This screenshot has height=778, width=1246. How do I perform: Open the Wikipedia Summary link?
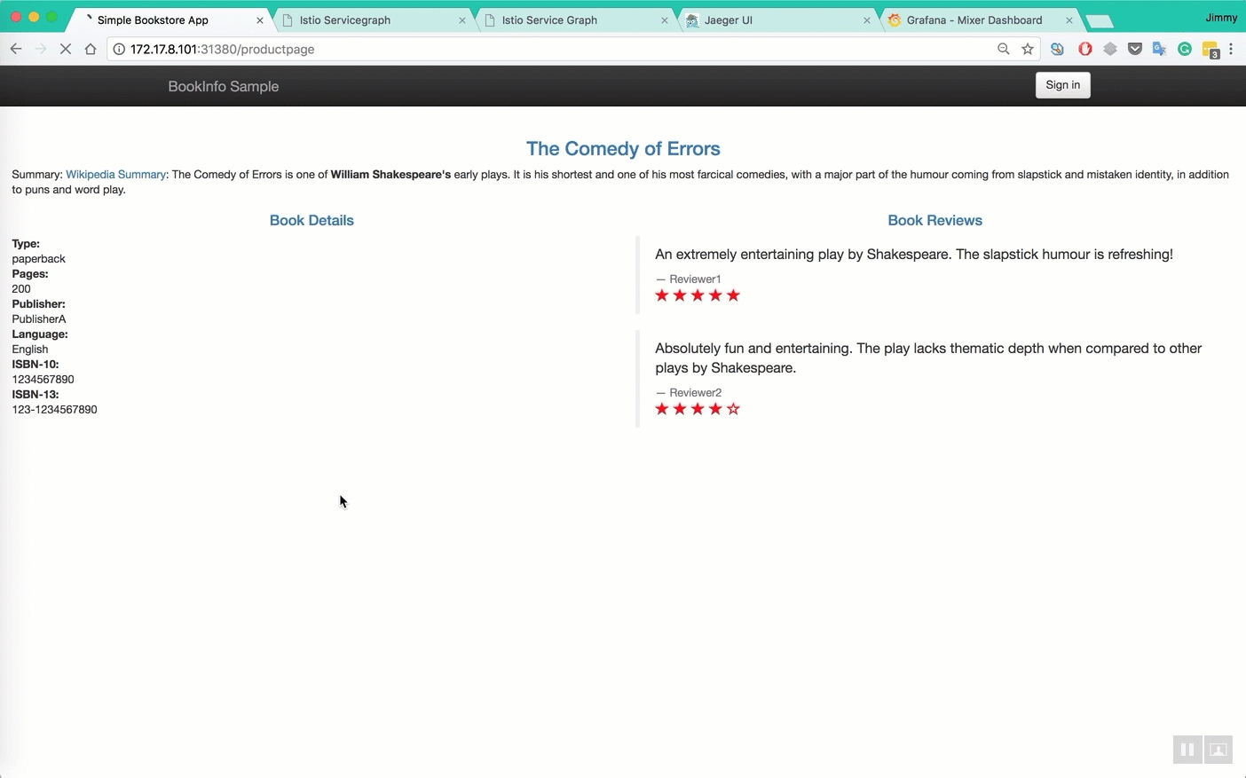click(x=115, y=175)
